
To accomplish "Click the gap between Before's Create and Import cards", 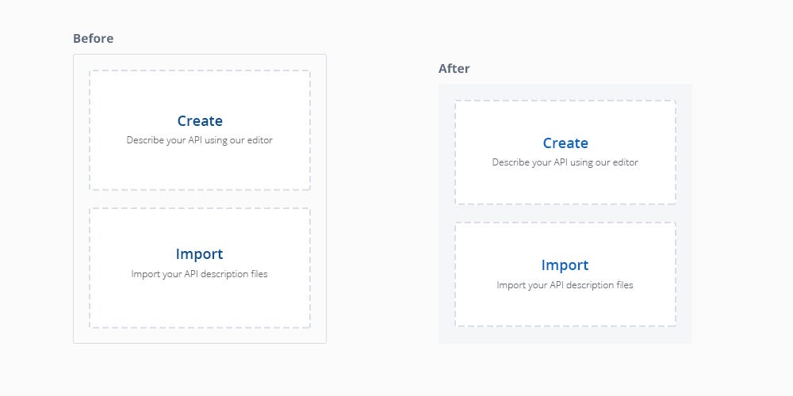I will pos(200,199).
